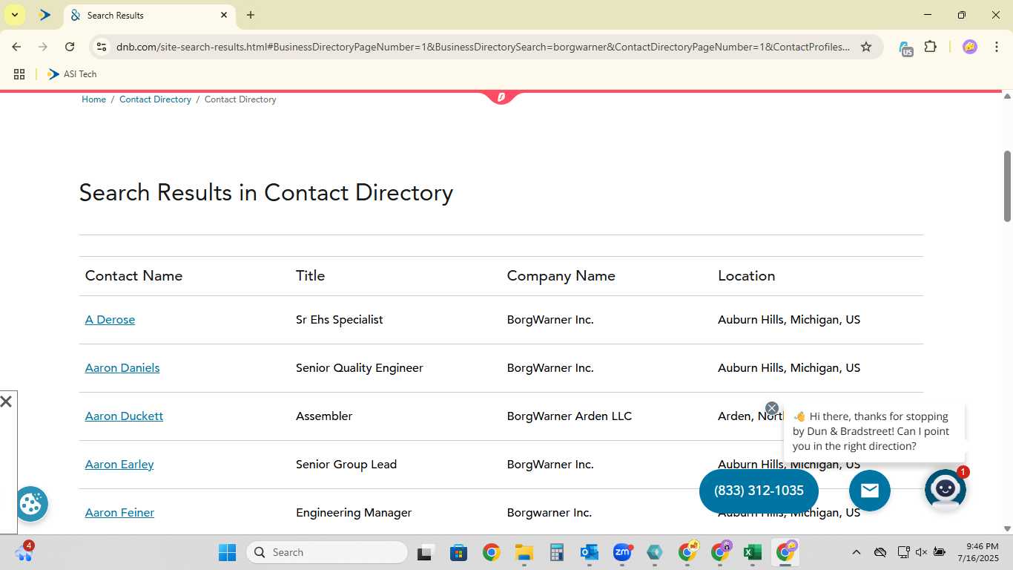Click the Search Results in Contact Directory heading
The image size is (1013, 570).
tap(265, 193)
